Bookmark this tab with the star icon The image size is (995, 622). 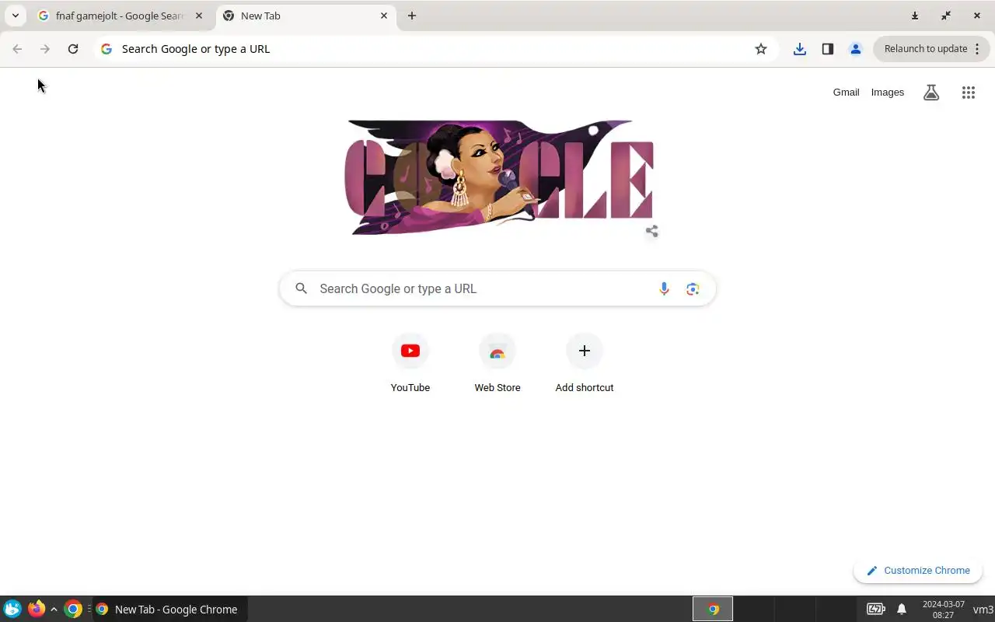pyautogui.click(x=761, y=49)
